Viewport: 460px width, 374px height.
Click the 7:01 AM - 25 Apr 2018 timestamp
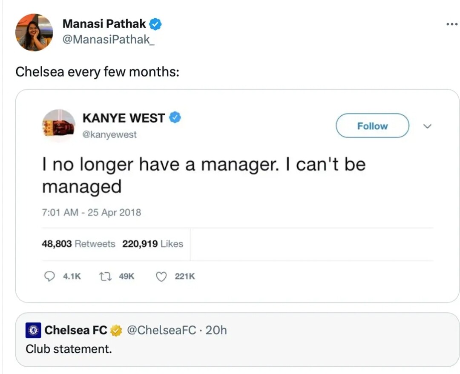[x=92, y=212]
